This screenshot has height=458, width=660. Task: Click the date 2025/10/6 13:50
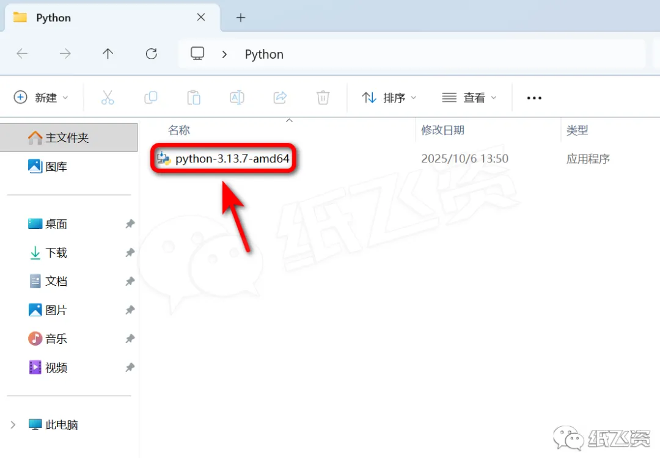(x=464, y=159)
